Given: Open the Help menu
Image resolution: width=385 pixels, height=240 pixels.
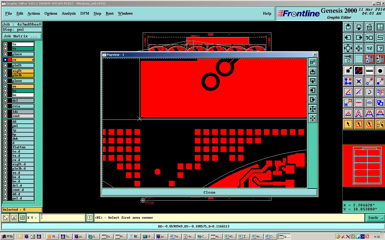Looking at the screenshot, I should (267, 13).
